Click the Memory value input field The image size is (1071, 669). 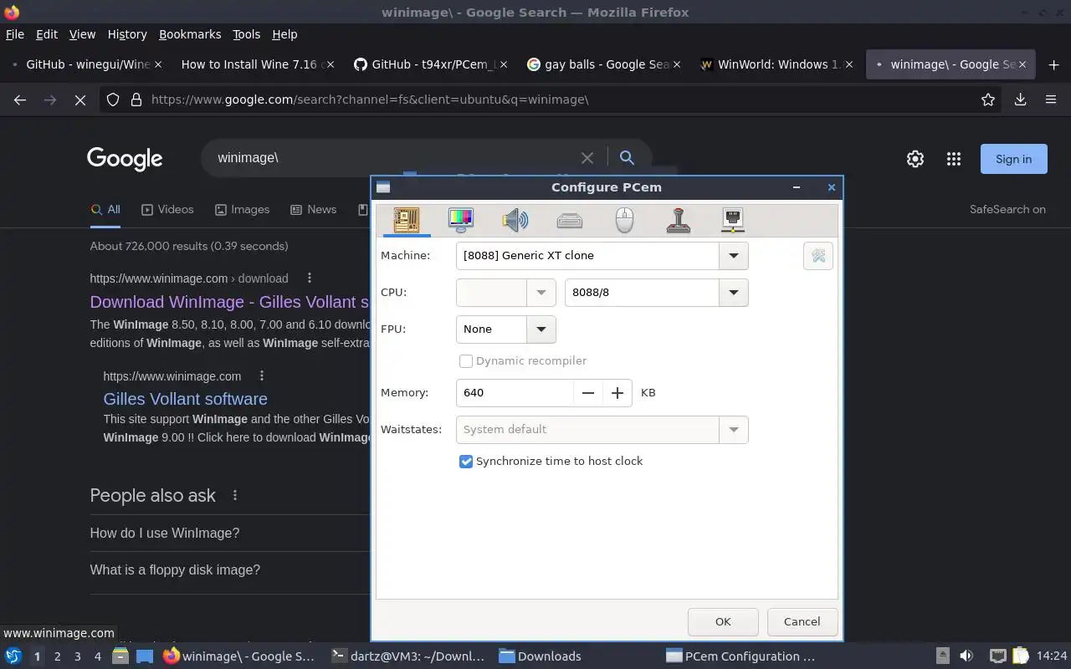pos(515,393)
